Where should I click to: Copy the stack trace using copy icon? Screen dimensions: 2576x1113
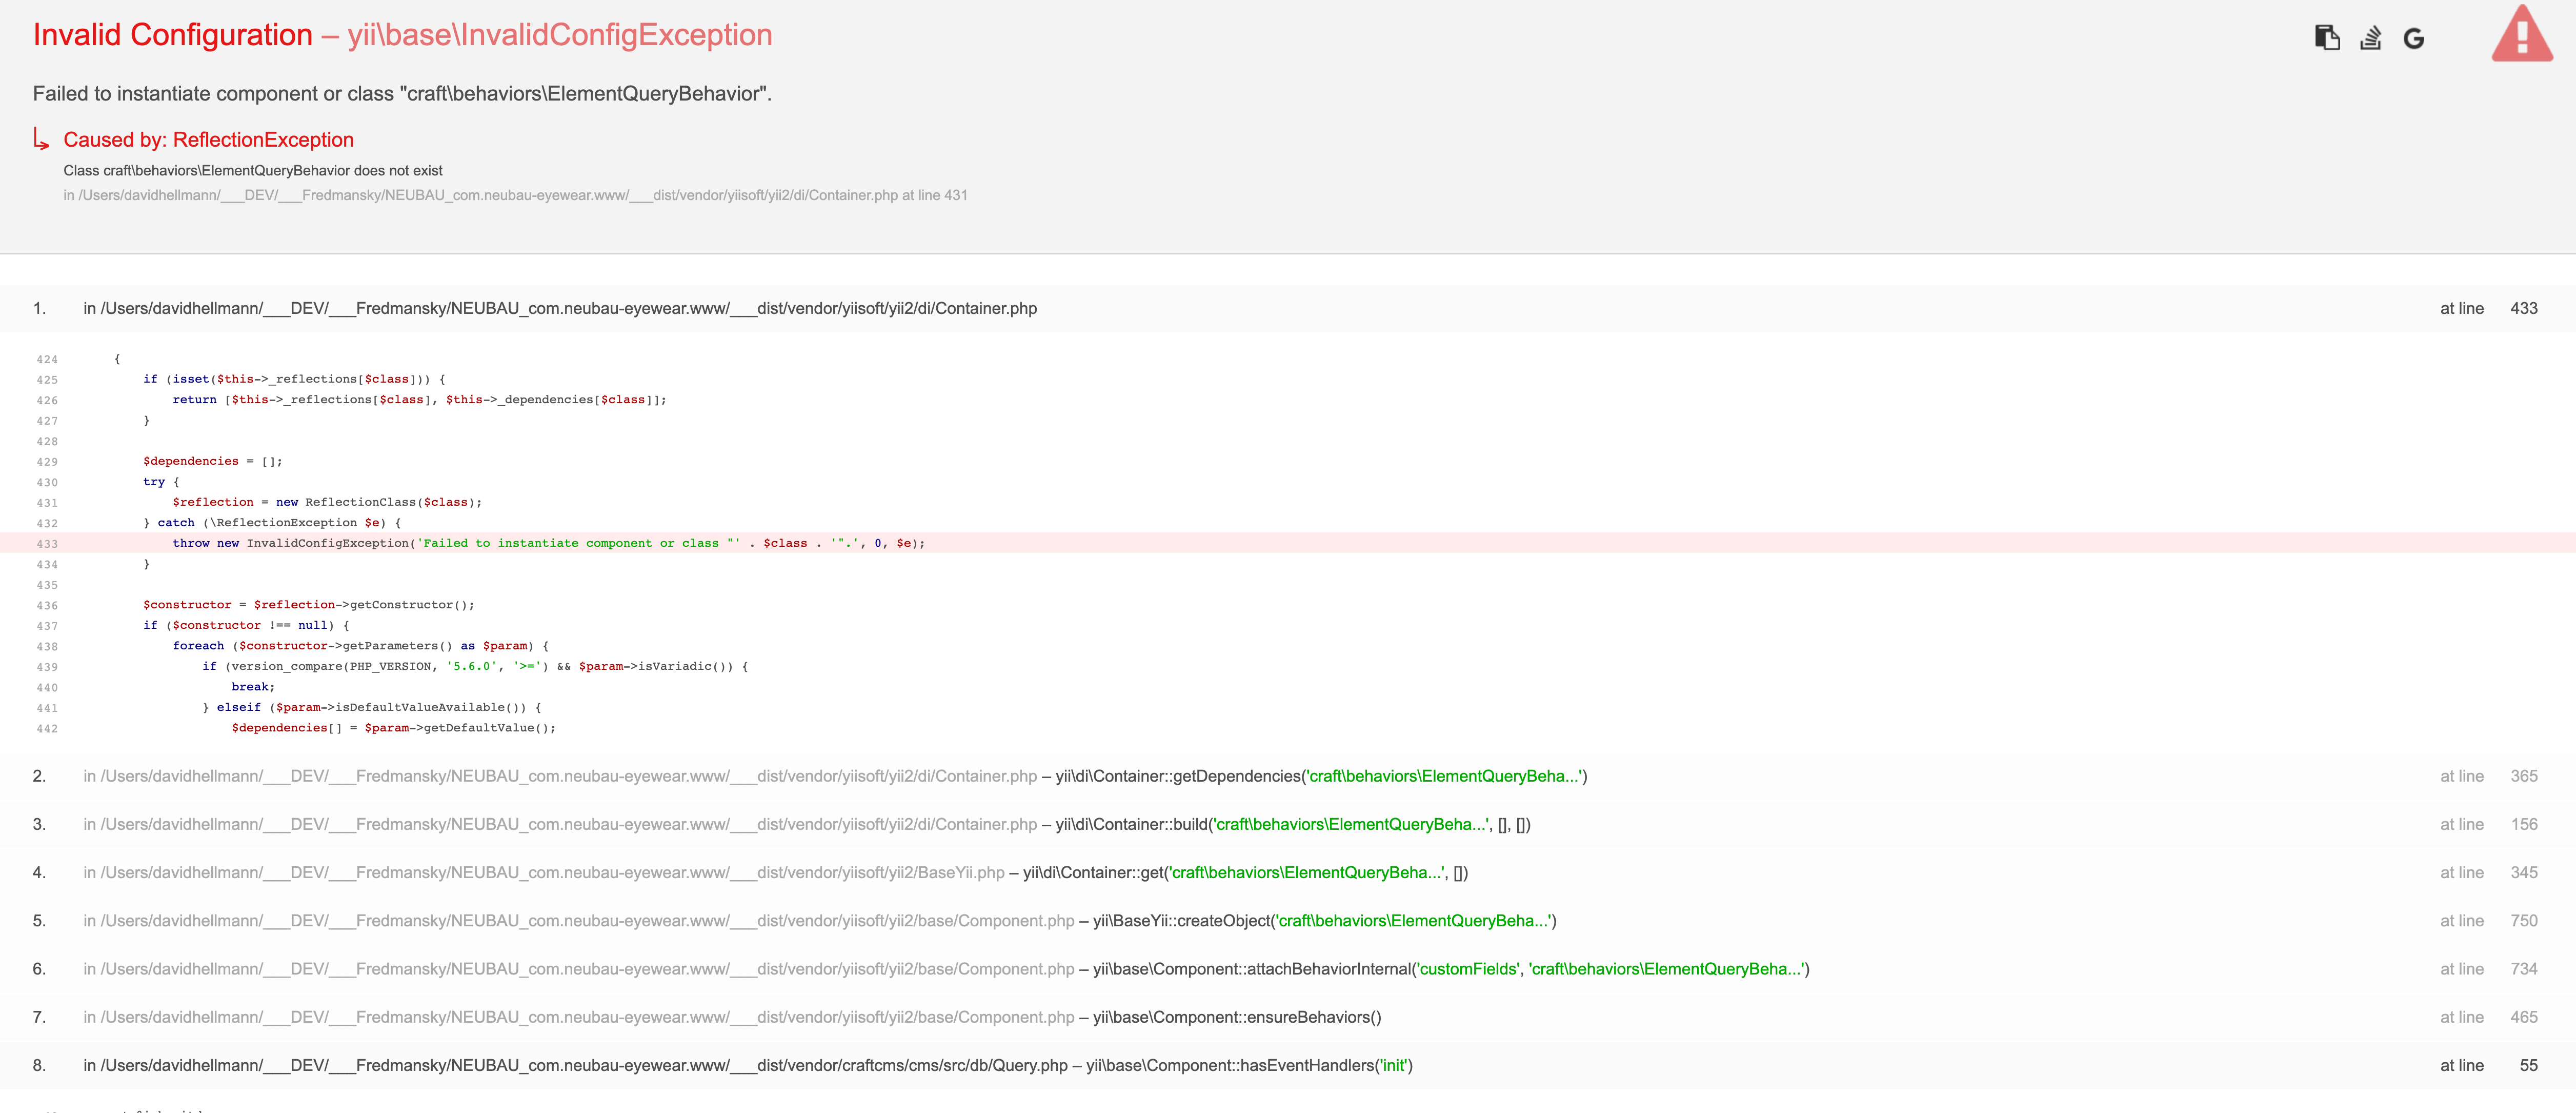2327,37
